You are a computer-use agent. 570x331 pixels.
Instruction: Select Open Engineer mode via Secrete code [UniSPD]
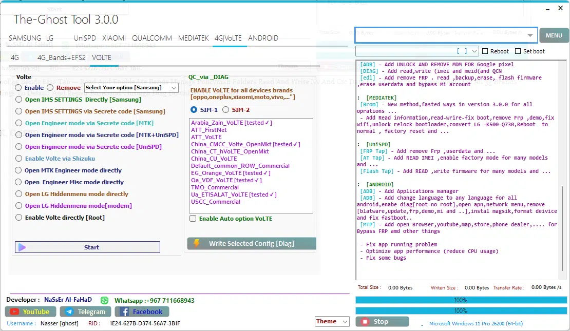[x=18, y=147]
